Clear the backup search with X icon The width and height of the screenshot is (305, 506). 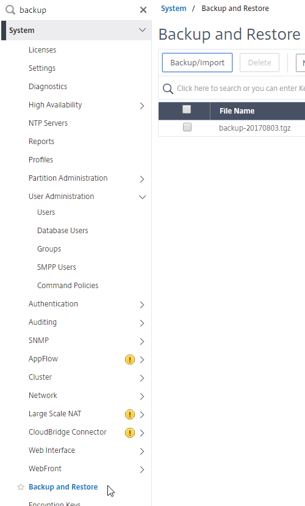(x=143, y=10)
